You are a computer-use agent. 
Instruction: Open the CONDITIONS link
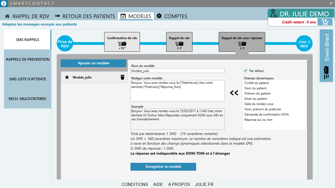tap(135, 184)
